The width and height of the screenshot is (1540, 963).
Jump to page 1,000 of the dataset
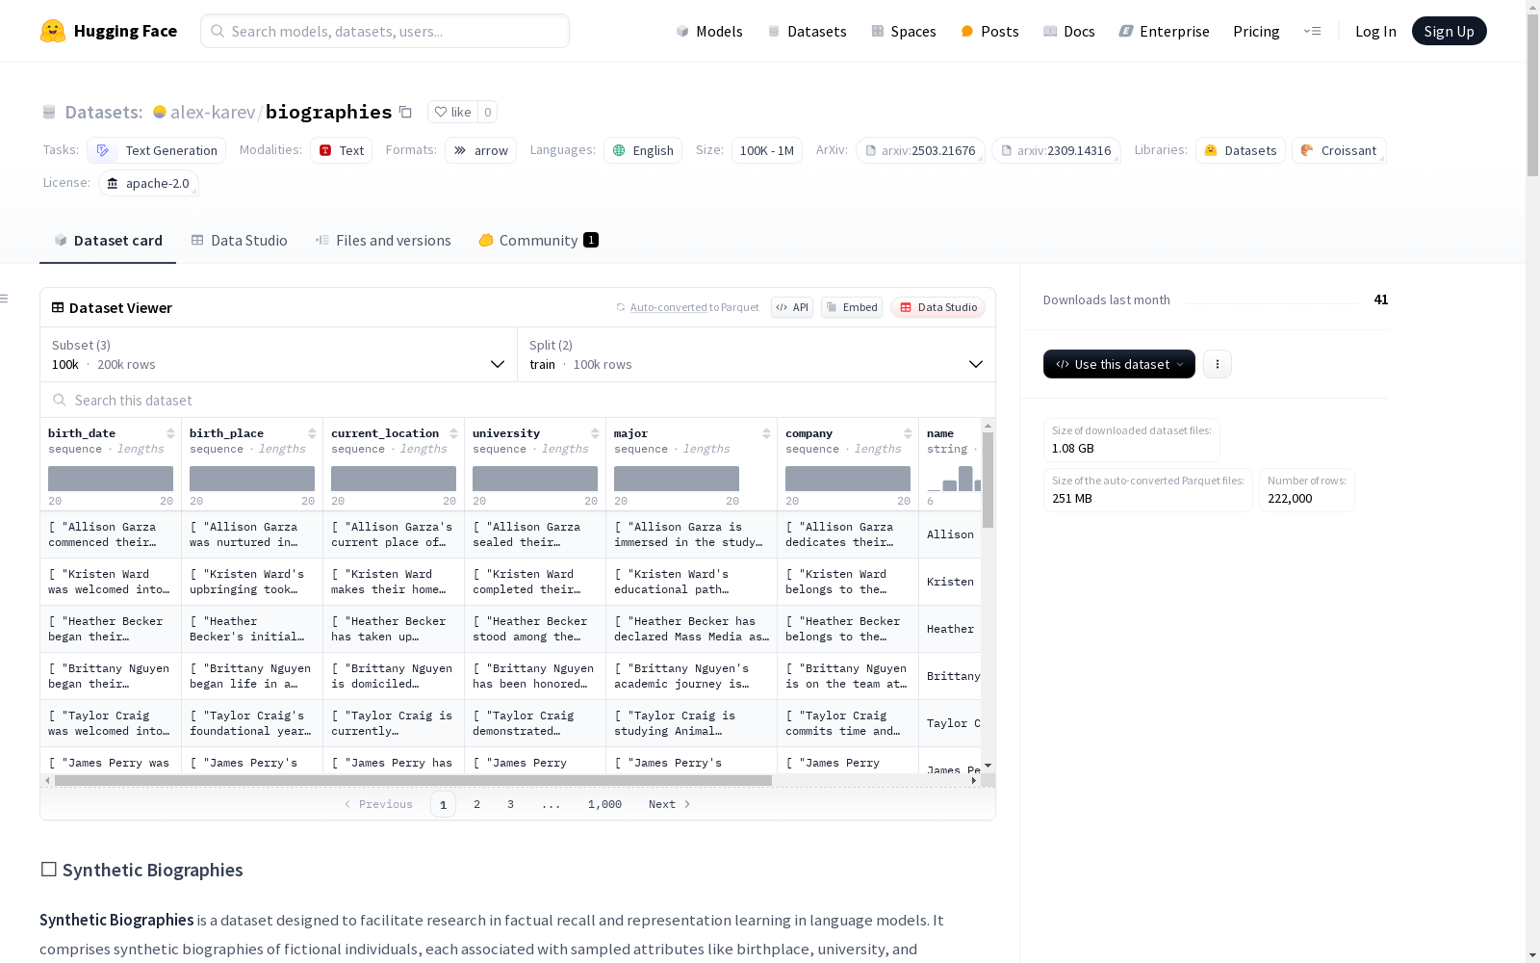604,804
